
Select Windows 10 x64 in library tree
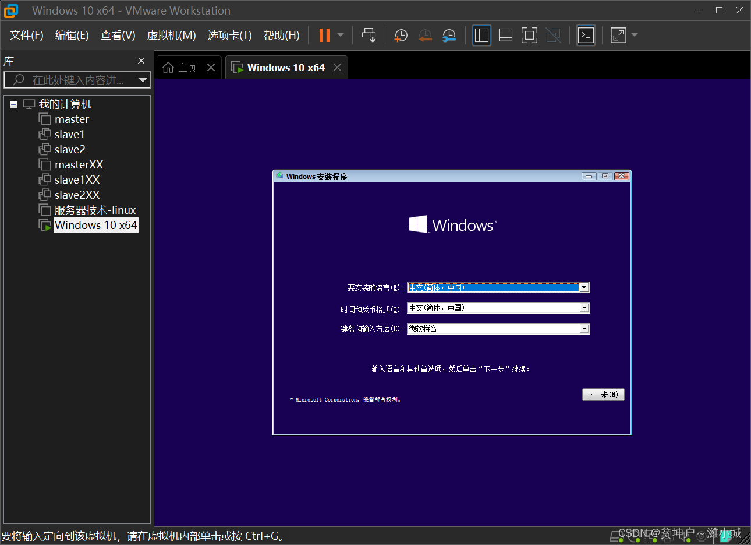coord(96,226)
